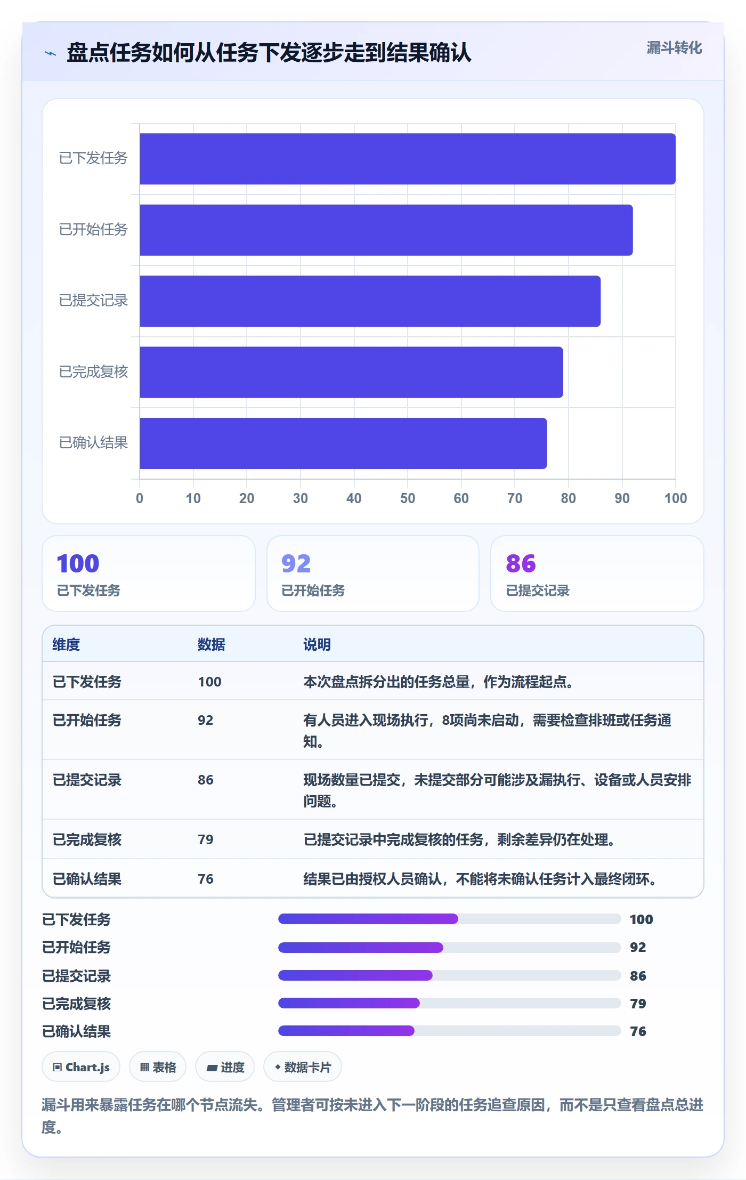Click the 已下发任务 bar in chart
Viewport: 746px width, 1180px height.
[408, 159]
